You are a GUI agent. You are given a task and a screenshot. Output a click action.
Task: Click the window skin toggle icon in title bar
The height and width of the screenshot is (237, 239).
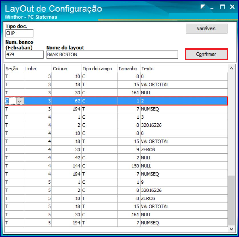pos(203,7)
